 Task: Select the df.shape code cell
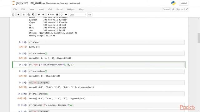coord(106,42)
